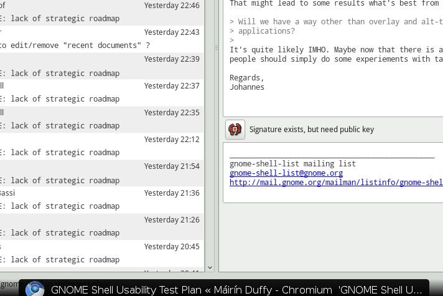
Task: Open the gnome-shell-list@gnome.org email link
Action: click(x=286, y=173)
